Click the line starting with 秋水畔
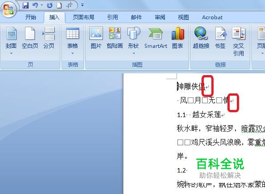This screenshot has height=194, width=265. pos(221,129)
